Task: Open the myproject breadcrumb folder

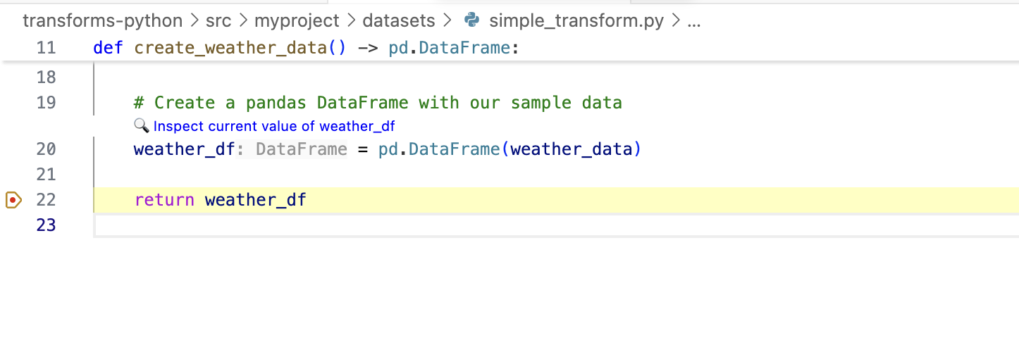Action: 297,20
